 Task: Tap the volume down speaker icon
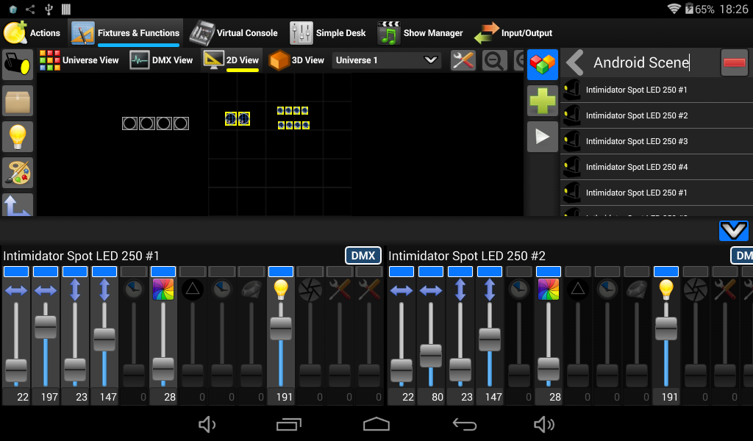tap(207, 424)
